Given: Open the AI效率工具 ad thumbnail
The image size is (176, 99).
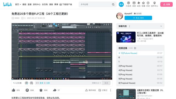Looking at the screenshot, I should click(x=126, y=37).
